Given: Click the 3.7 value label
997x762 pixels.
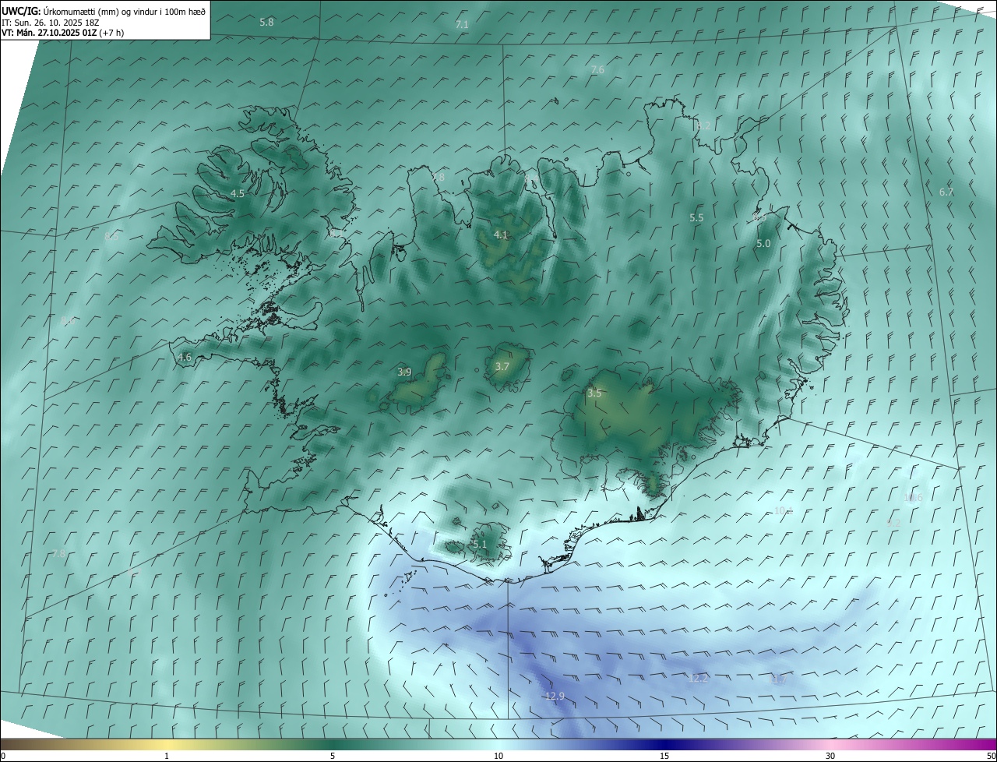Looking at the screenshot, I should [502, 367].
